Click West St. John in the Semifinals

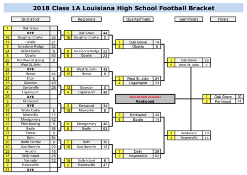click(x=189, y=65)
